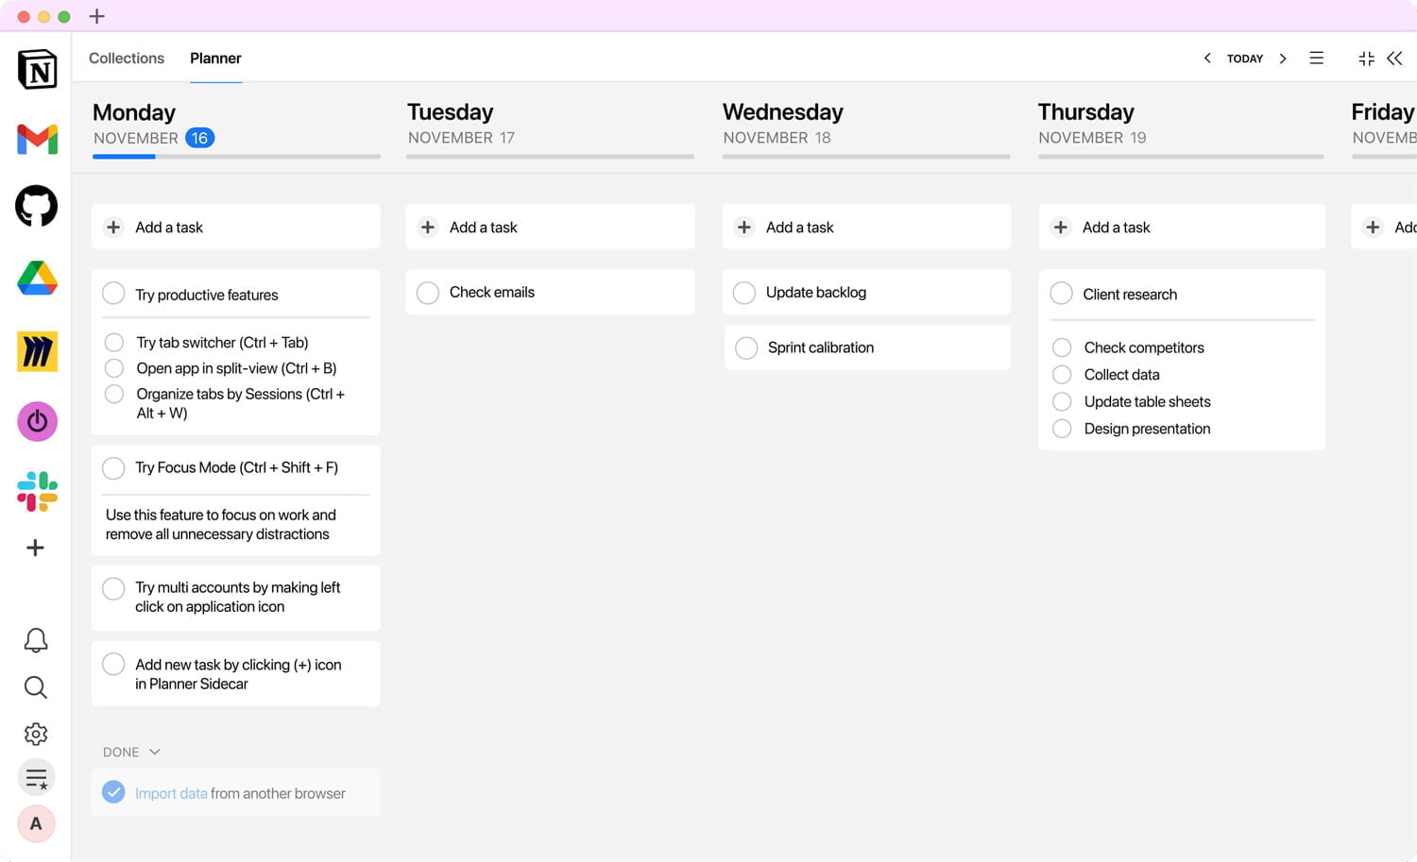
Task: Open Slack from the sidebar
Action: click(37, 491)
